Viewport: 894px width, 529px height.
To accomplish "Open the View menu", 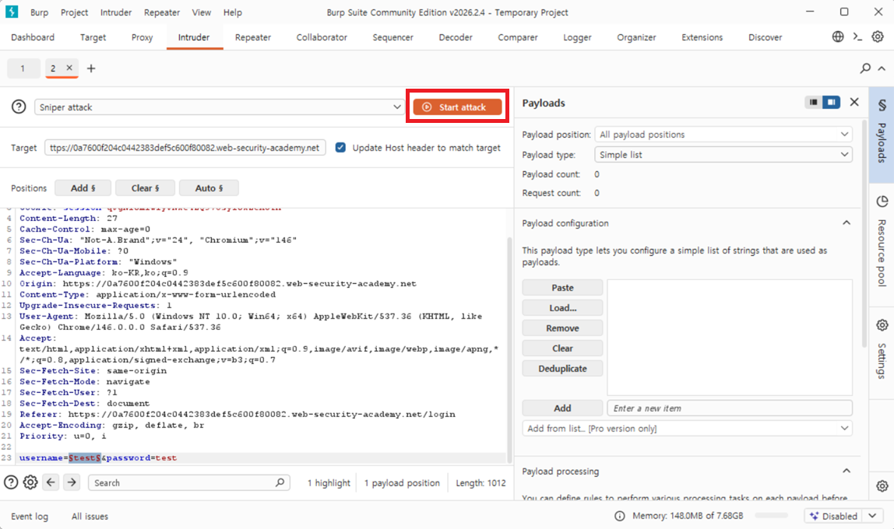I will (x=201, y=12).
